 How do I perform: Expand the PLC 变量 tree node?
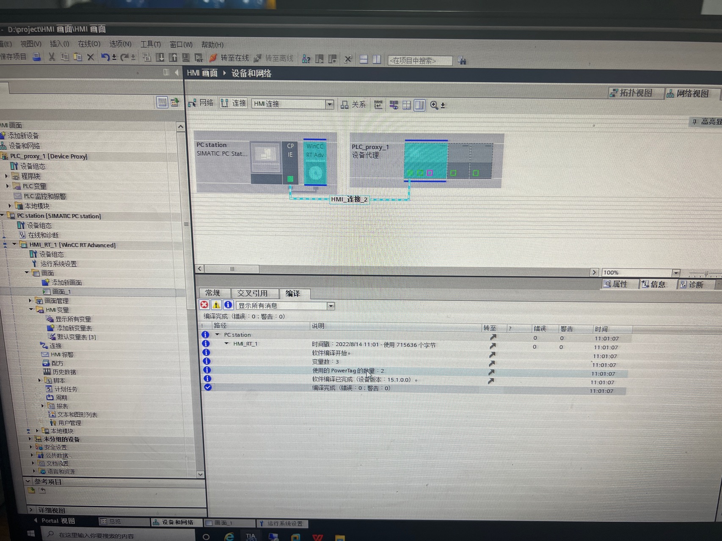[x=7, y=186]
